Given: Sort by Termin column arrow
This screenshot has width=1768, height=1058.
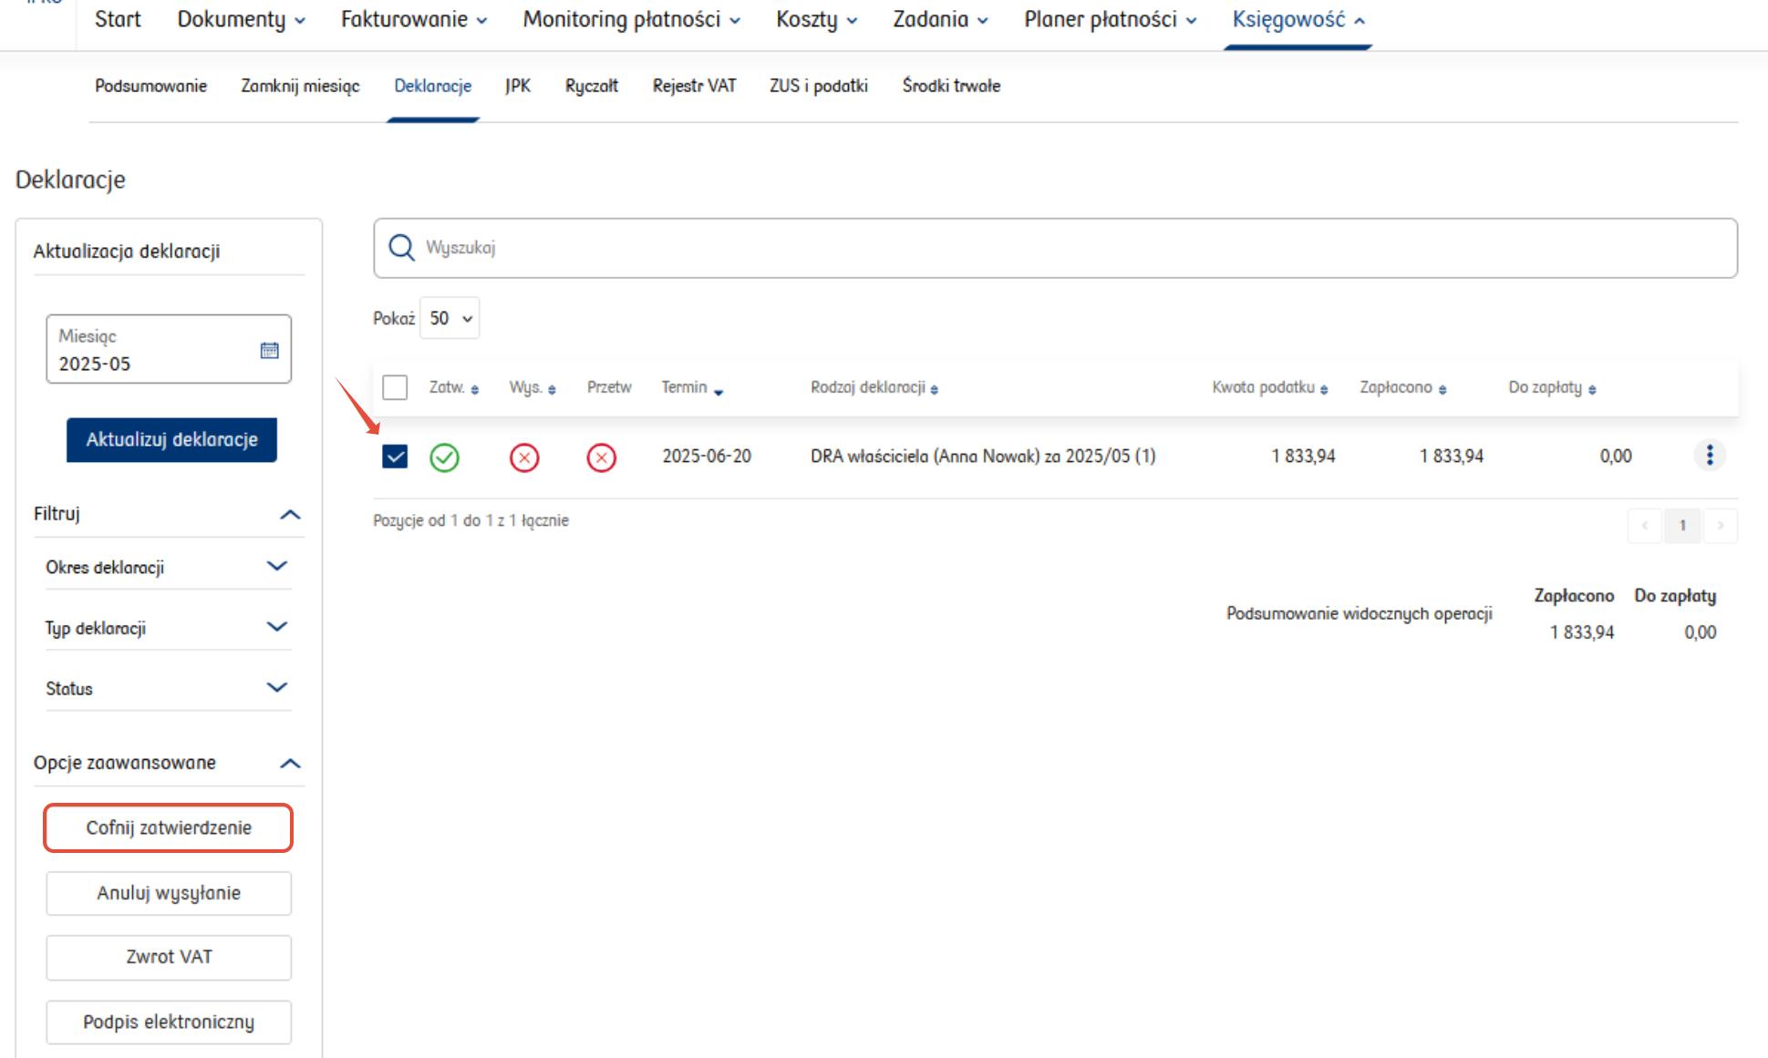Looking at the screenshot, I should [x=719, y=391].
